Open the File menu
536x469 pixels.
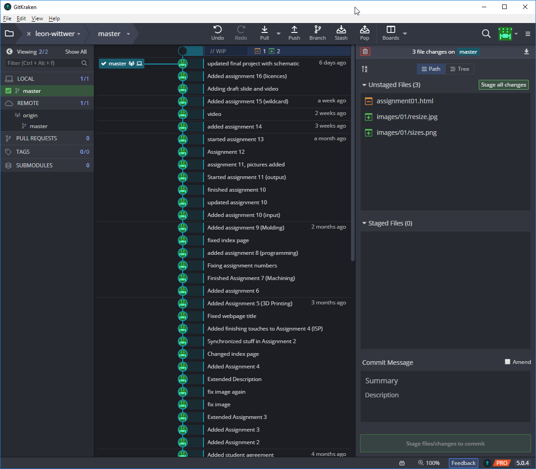point(7,18)
